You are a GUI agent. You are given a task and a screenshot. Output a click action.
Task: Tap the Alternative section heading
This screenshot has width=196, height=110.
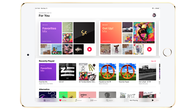coord(44,89)
